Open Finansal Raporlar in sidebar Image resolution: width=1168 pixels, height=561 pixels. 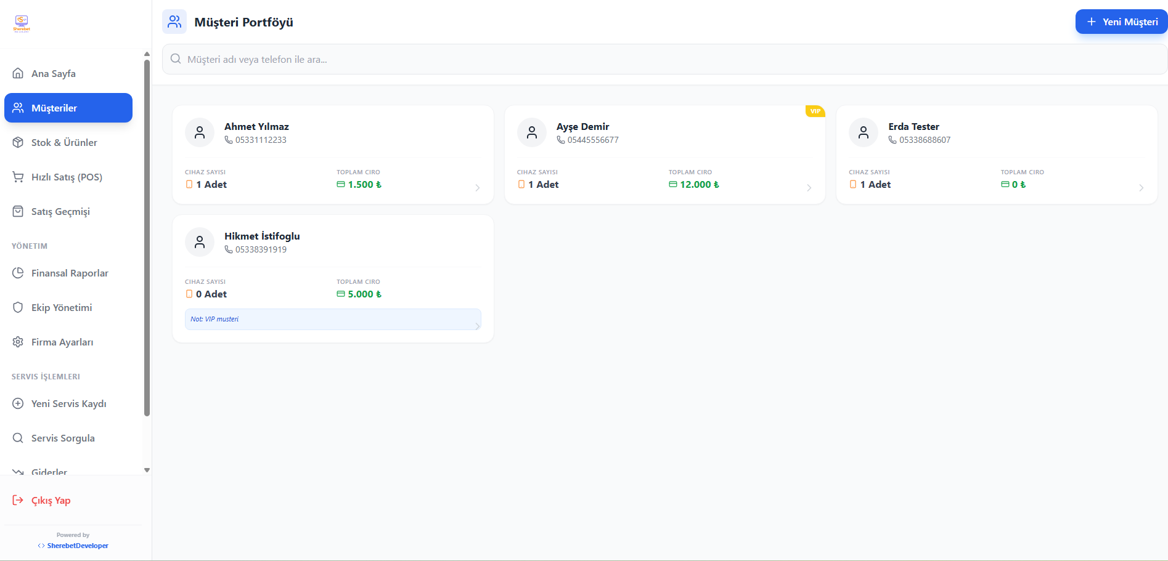pos(70,273)
